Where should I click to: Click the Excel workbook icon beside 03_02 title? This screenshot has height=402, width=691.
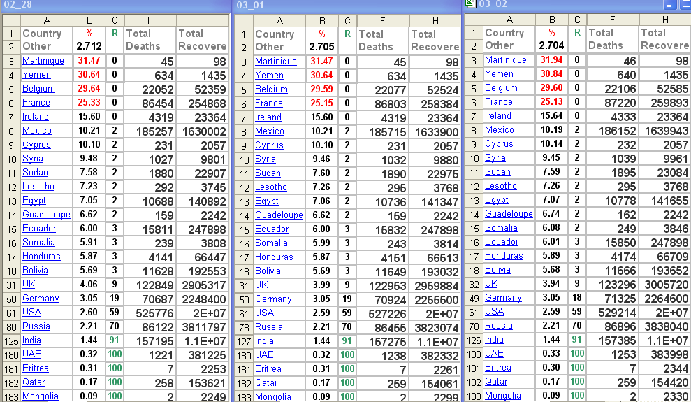point(471,3)
